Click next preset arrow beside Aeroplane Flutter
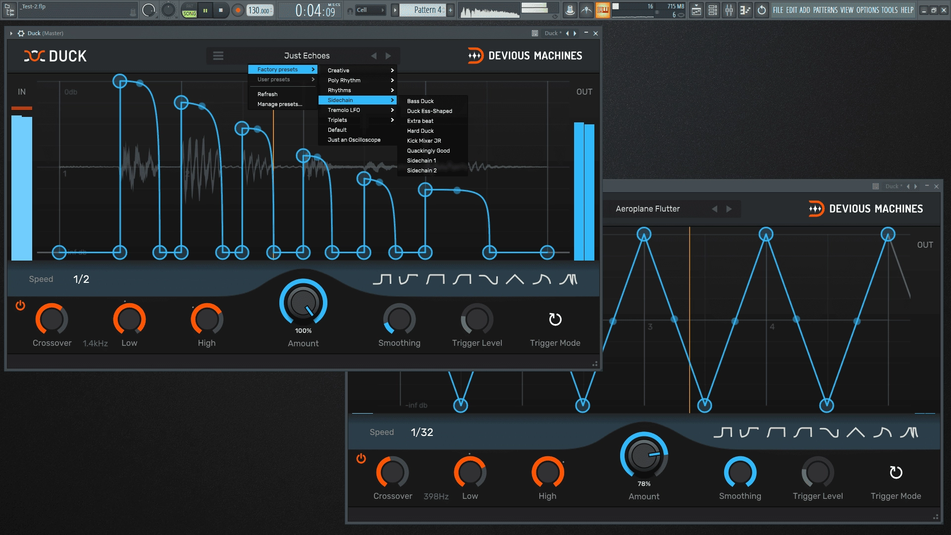This screenshot has height=535, width=951. (x=729, y=209)
